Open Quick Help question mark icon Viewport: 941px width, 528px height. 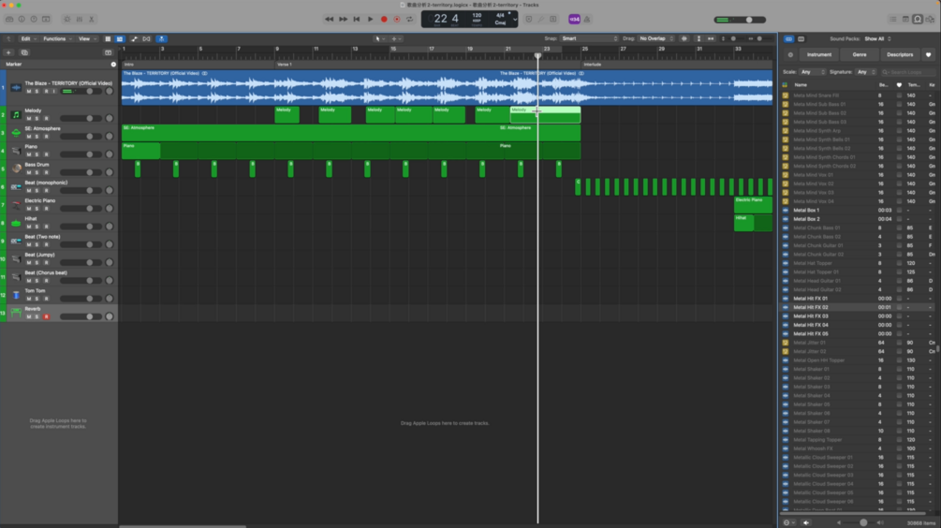(x=34, y=20)
